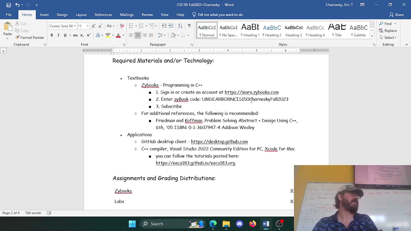Click the Windows Start button
The image size is (411, 231).
(132, 224)
